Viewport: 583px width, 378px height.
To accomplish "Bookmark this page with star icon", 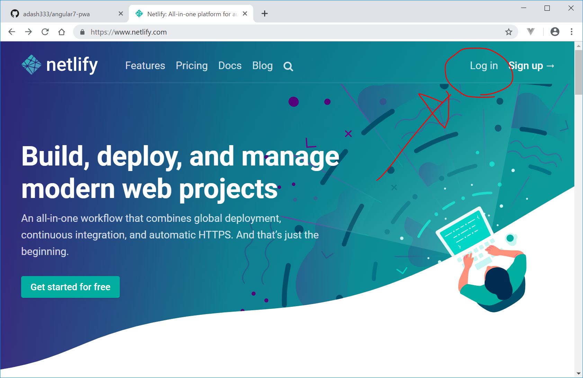I will point(509,32).
